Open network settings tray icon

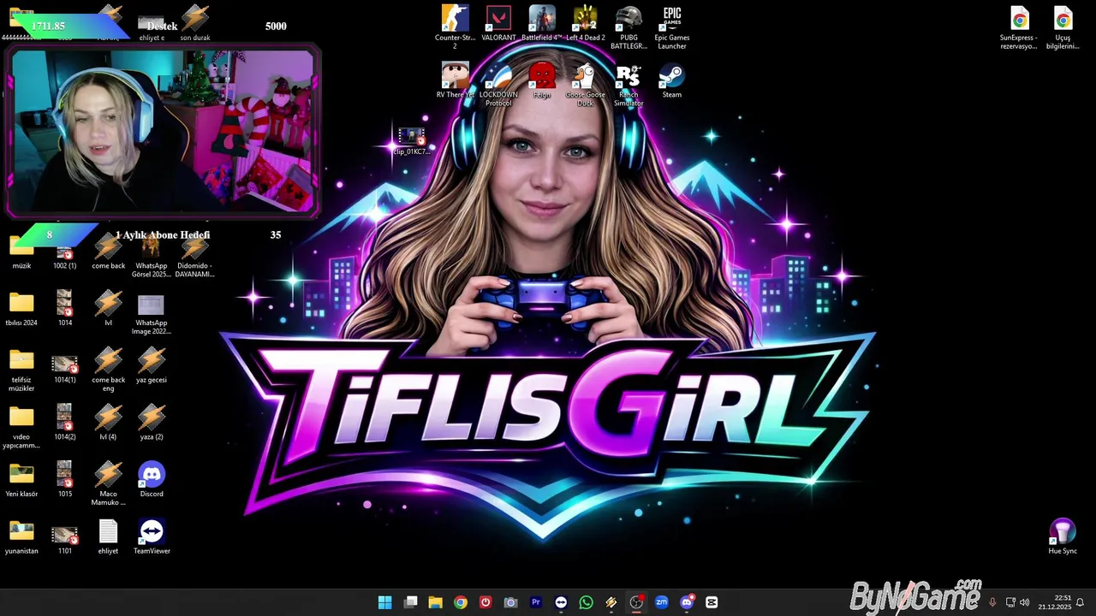click(x=1010, y=602)
